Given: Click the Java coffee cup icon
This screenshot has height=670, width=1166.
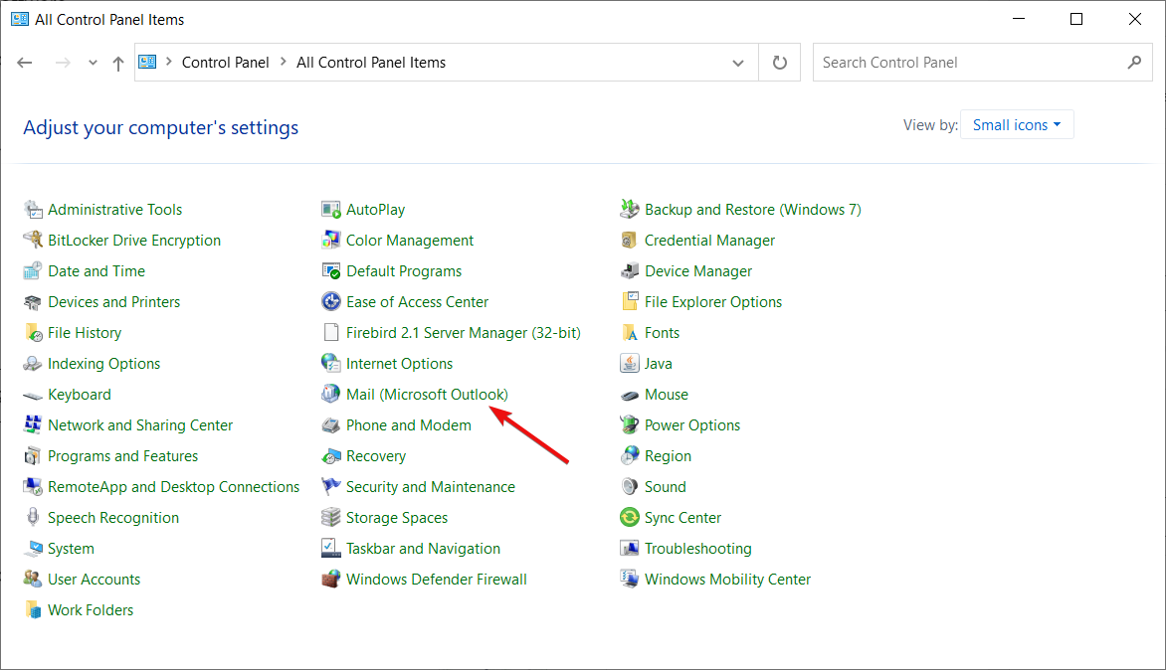Looking at the screenshot, I should tap(630, 363).
